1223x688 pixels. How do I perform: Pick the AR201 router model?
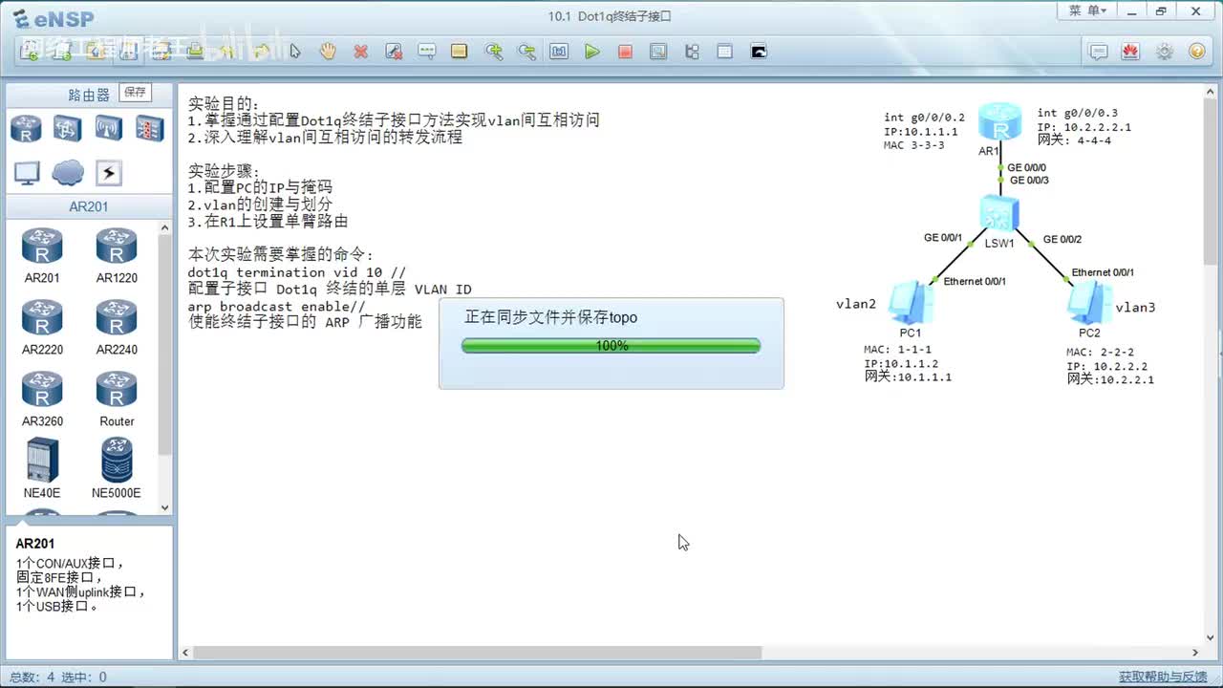[x=42, y=256]
